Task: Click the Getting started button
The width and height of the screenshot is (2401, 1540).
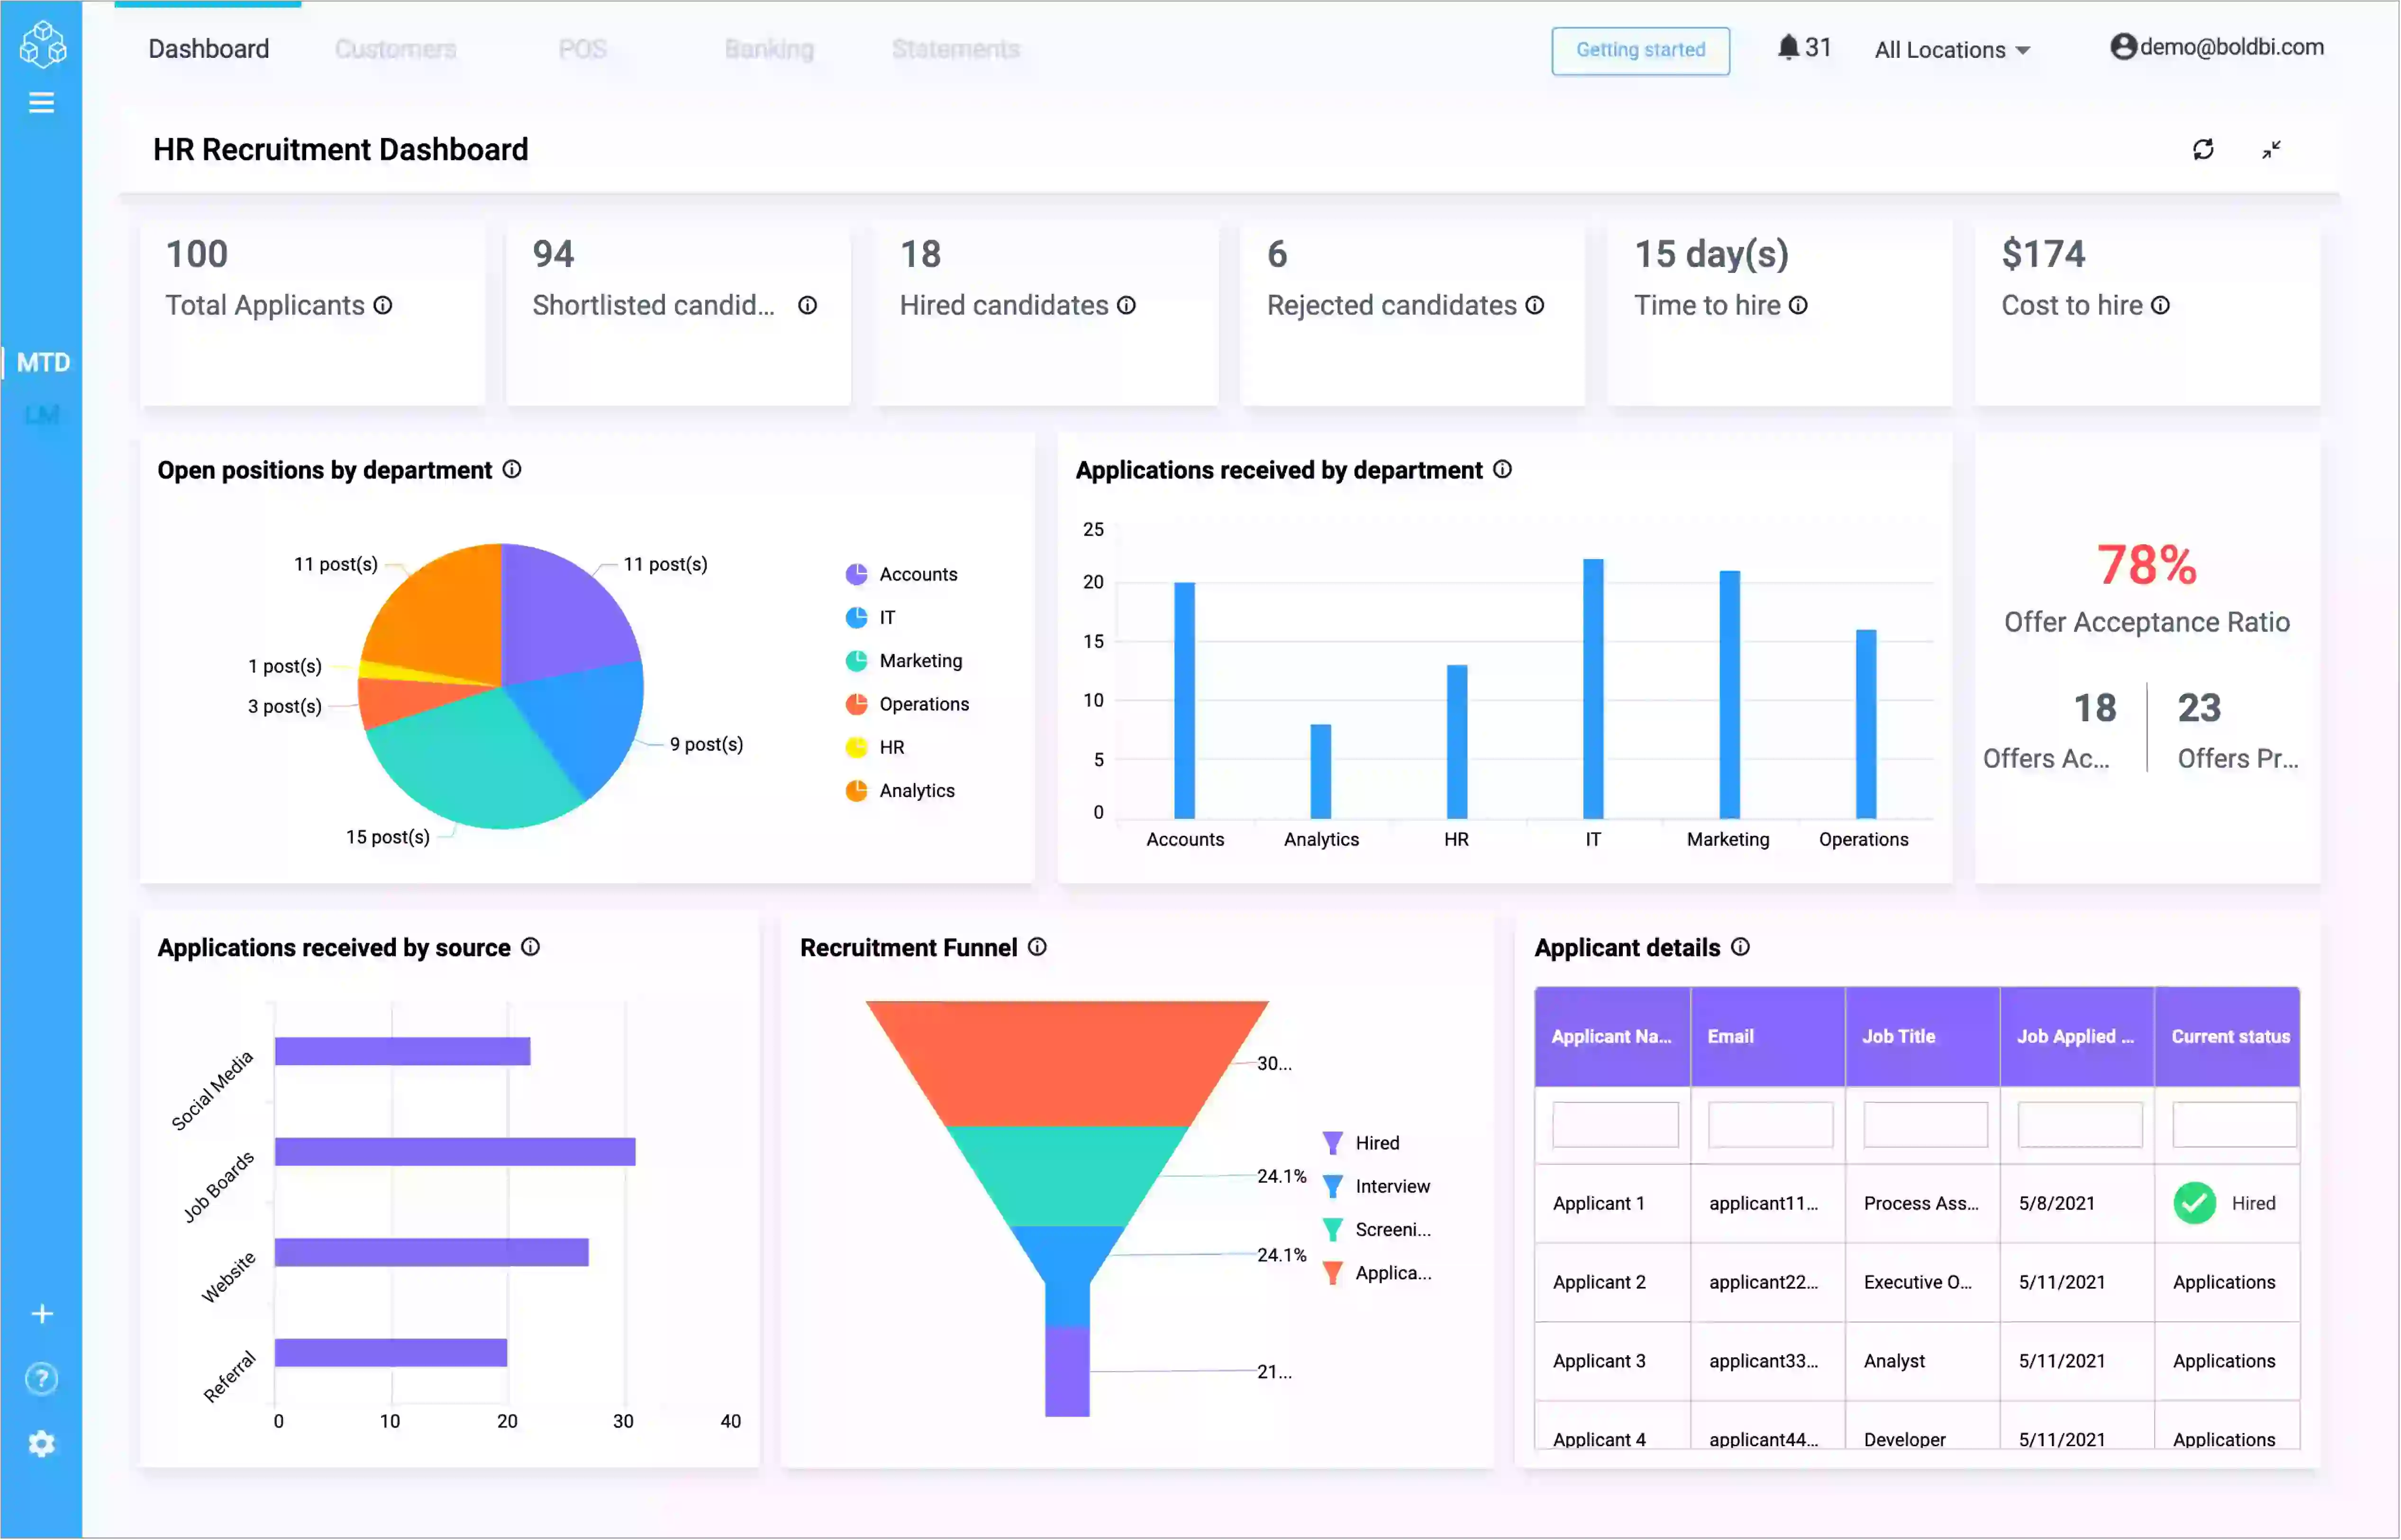Action: [x=1641, y=50]
